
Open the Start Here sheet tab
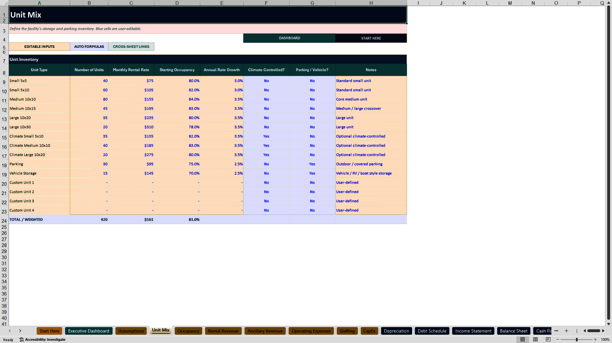[x=49, y=331]
